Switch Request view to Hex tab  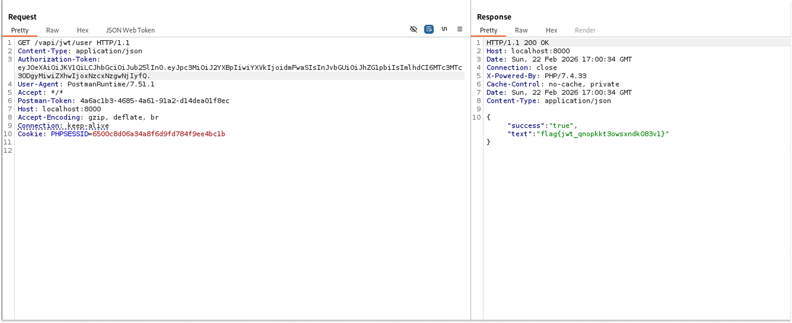[83, 30]
